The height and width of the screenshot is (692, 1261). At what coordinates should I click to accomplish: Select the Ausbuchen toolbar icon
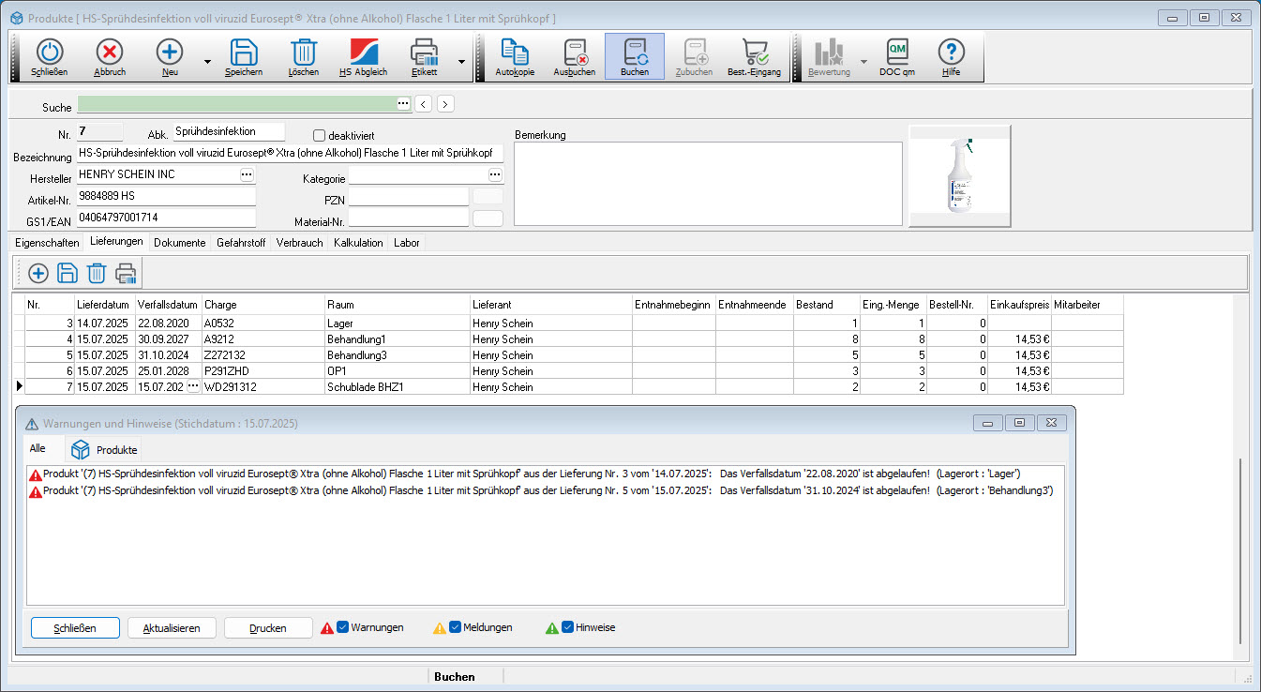575,57
